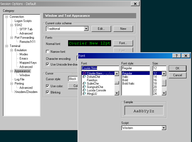Collapse the SSH2 tree node
This screenshot has width=192, height=142.
coord(12,25)
